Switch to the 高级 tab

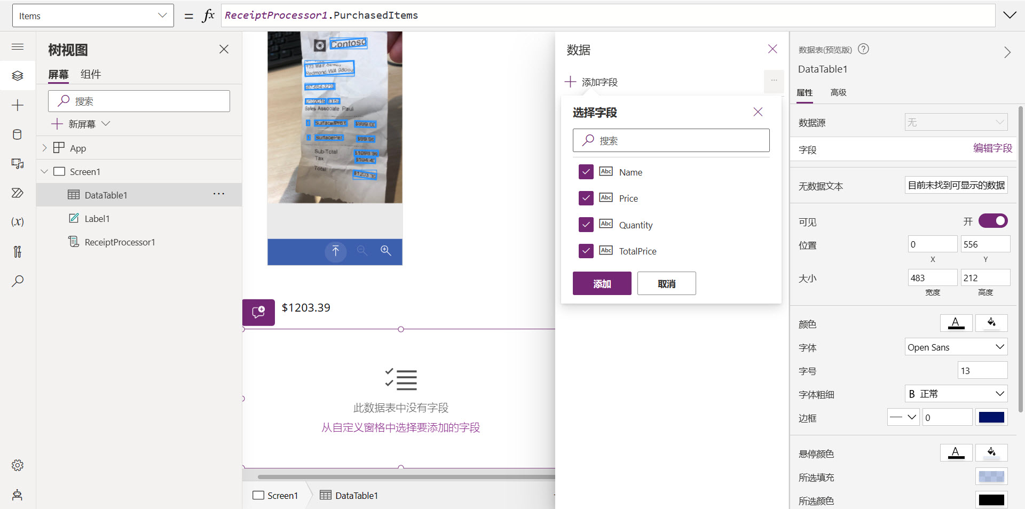[x=839, y=92]
